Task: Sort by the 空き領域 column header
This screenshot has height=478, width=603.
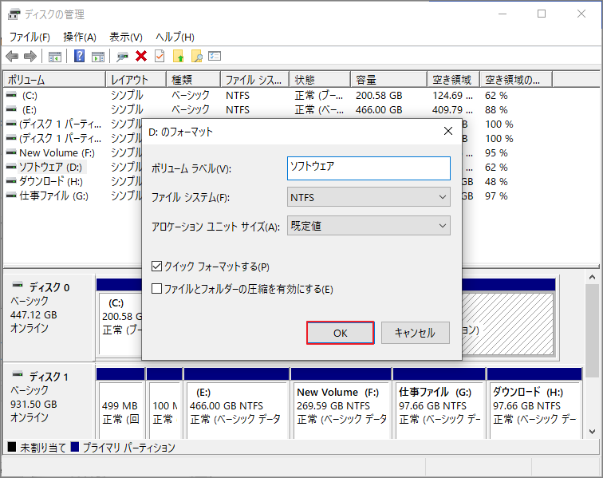Action: click(x=453, y=80)
